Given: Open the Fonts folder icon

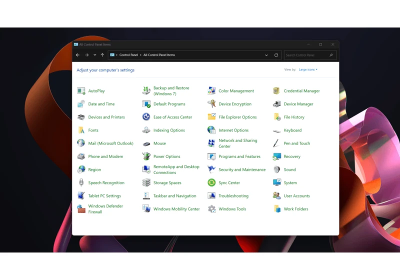Looking at the screenshot, I should (81, 130).
